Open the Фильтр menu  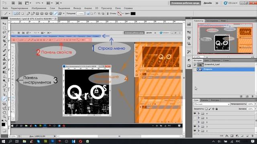(x=77, y=8)
